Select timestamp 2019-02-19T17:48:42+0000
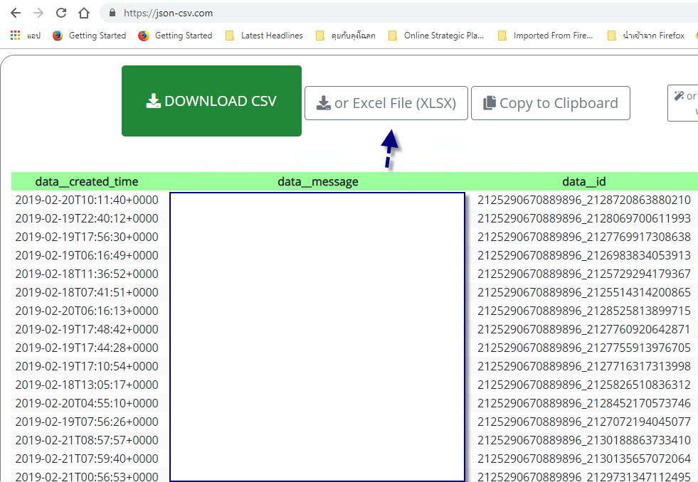This screenshot has width=698, height=482. pos(87,329)
